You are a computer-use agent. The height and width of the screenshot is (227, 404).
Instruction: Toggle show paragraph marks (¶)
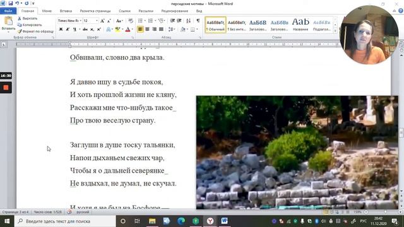pyautogui.click(x=198, y=21)
